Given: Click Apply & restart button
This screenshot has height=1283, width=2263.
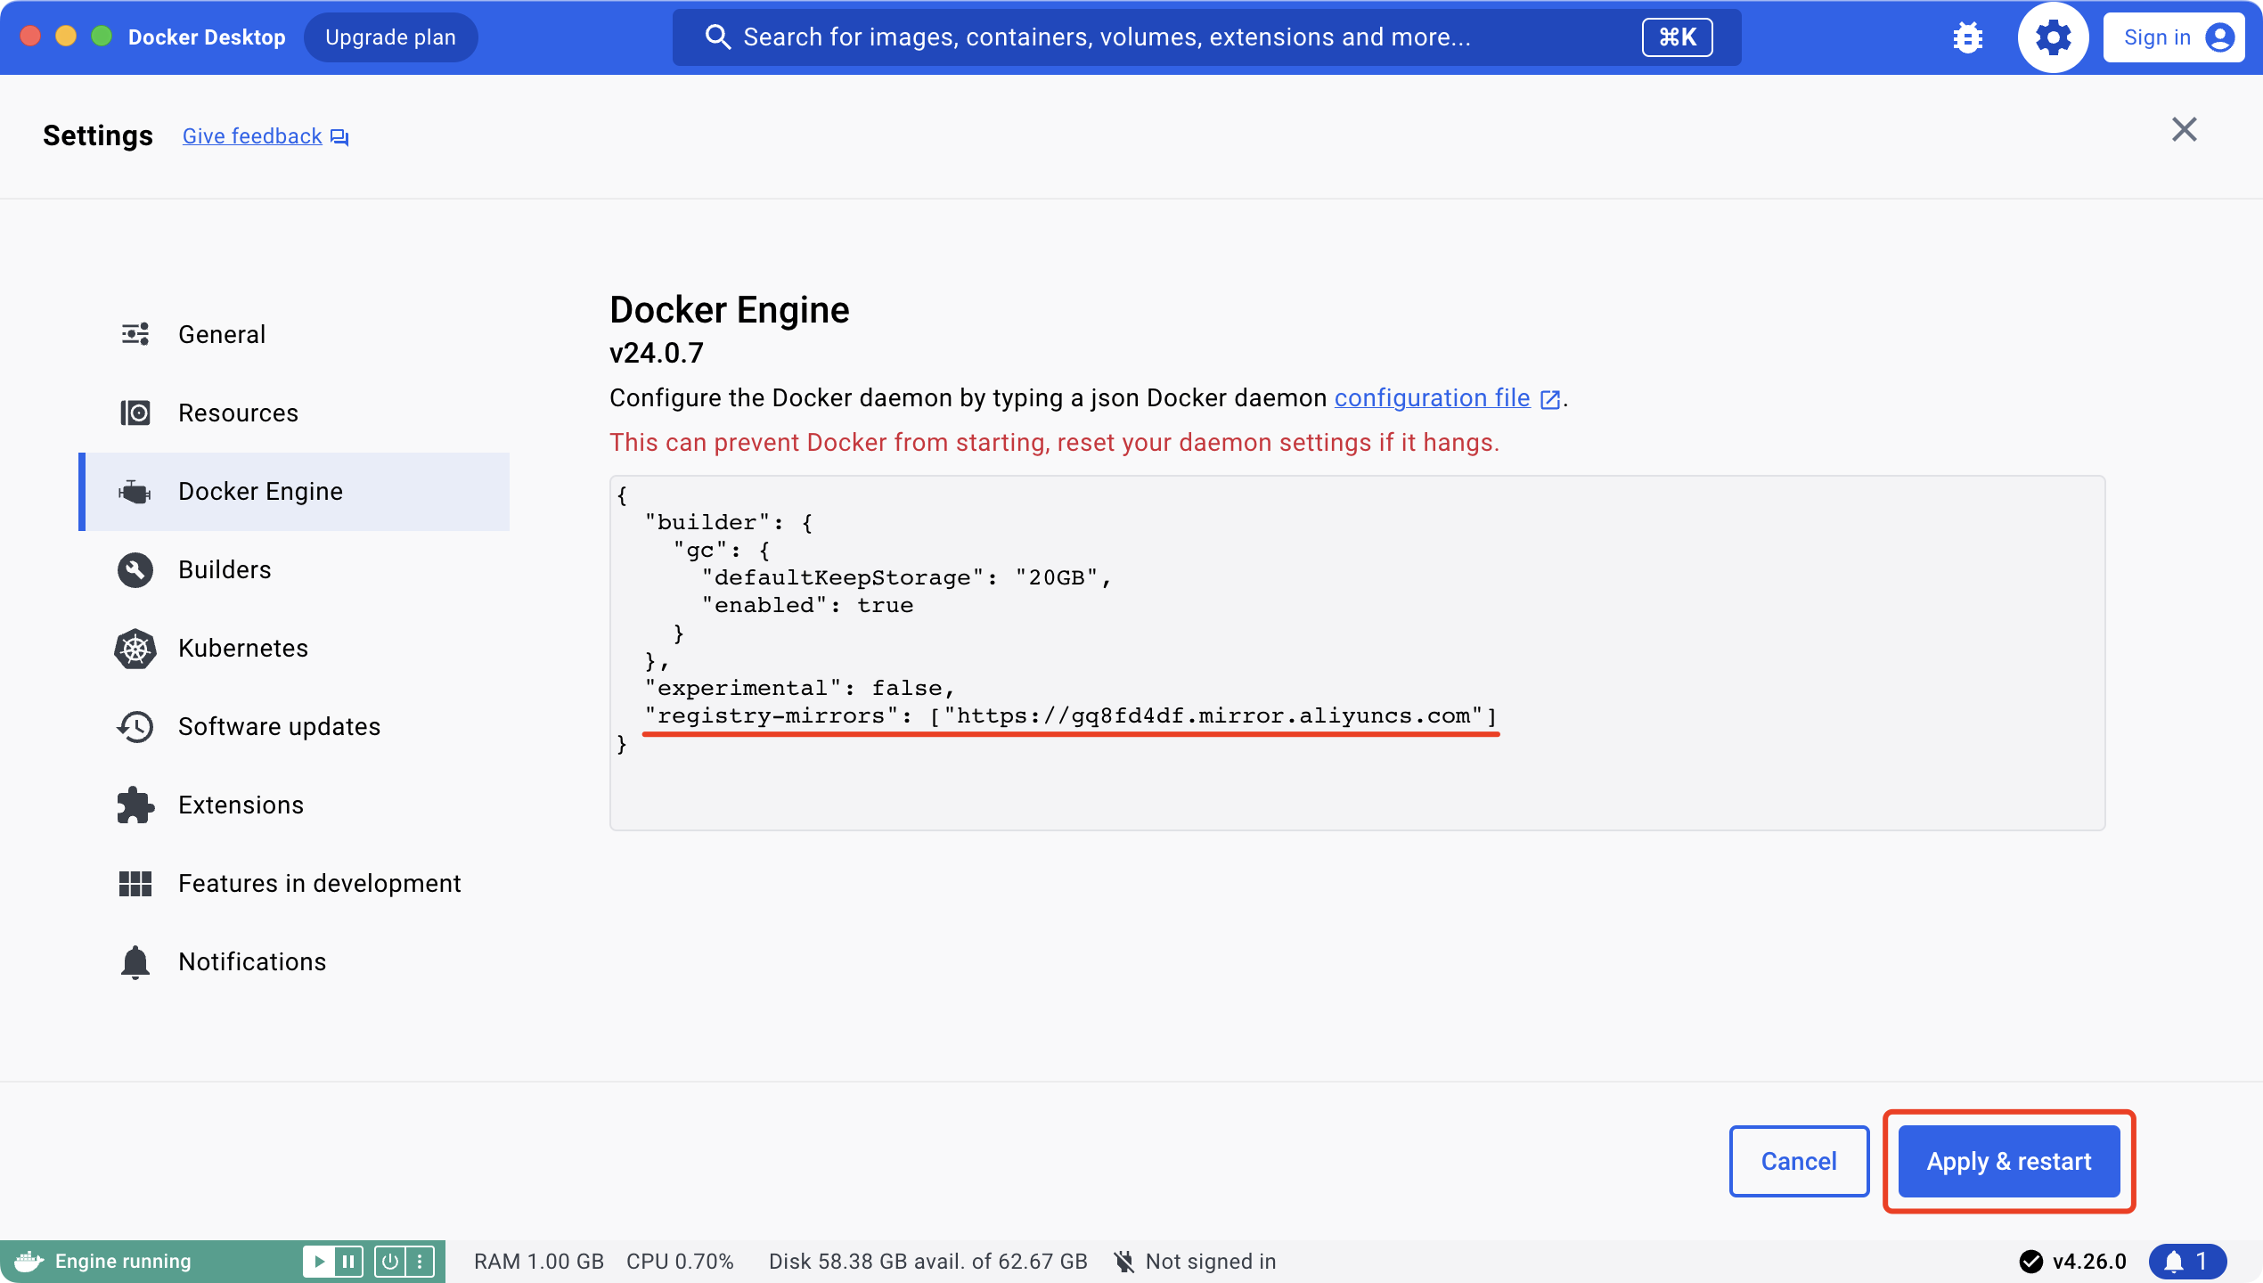Looking at the screenshot, I should pyautogui.click(x=2006, y=1160).
